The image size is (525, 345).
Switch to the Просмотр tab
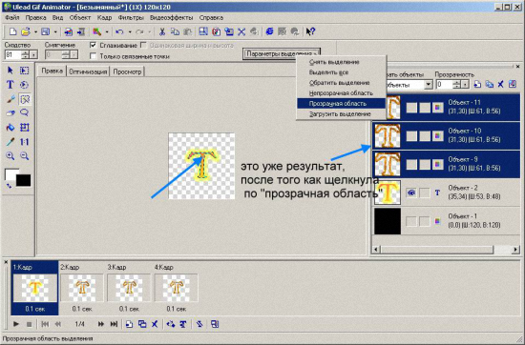click(127, 71)
